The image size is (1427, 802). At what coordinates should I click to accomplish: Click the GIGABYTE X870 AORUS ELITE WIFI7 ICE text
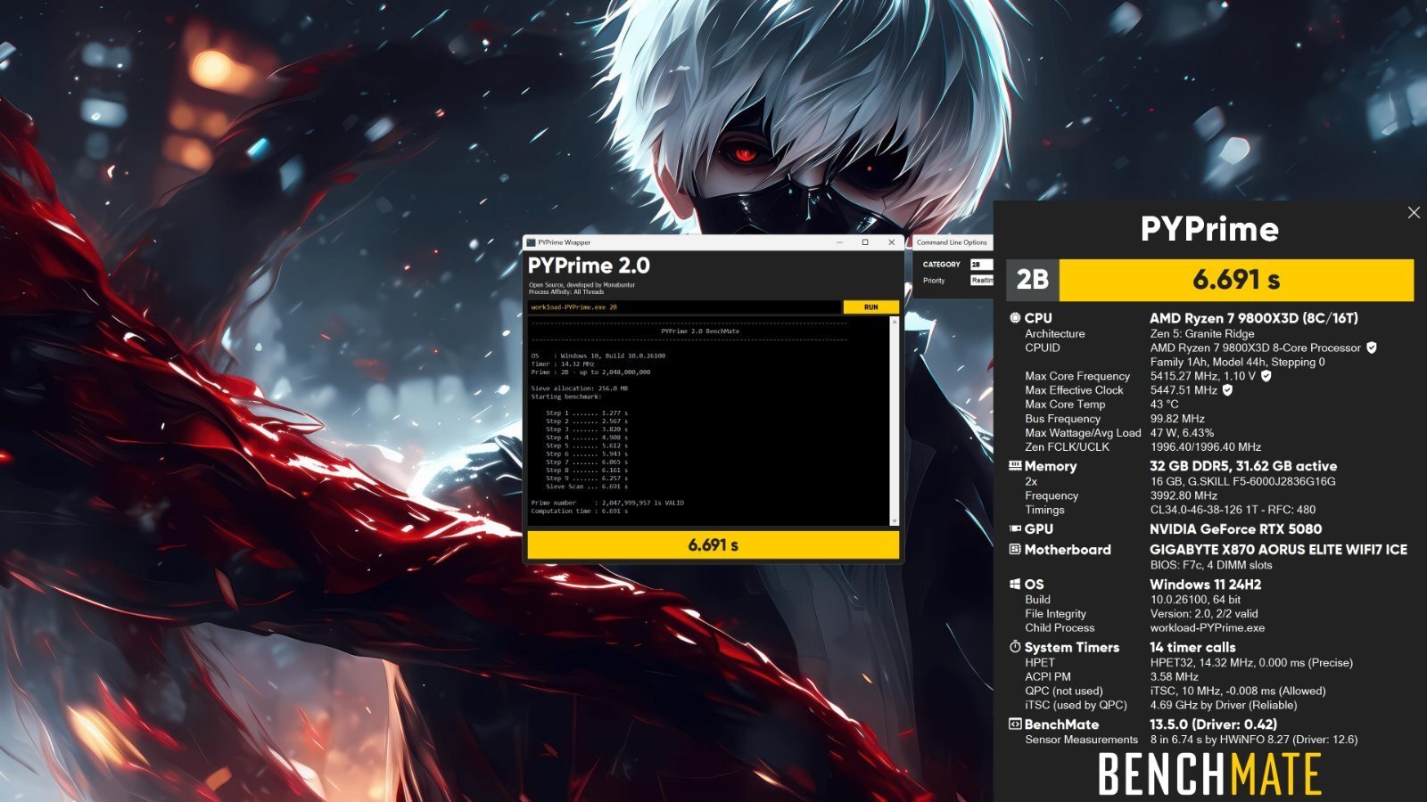(1278, 549)
